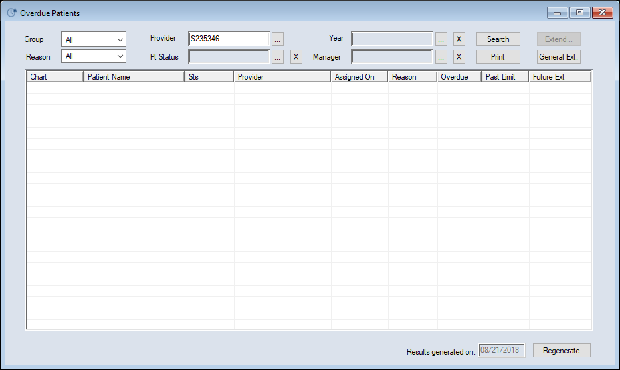This screenshot has width=620, height=370.
Task: Click the Search button
Action: point(498,39)
